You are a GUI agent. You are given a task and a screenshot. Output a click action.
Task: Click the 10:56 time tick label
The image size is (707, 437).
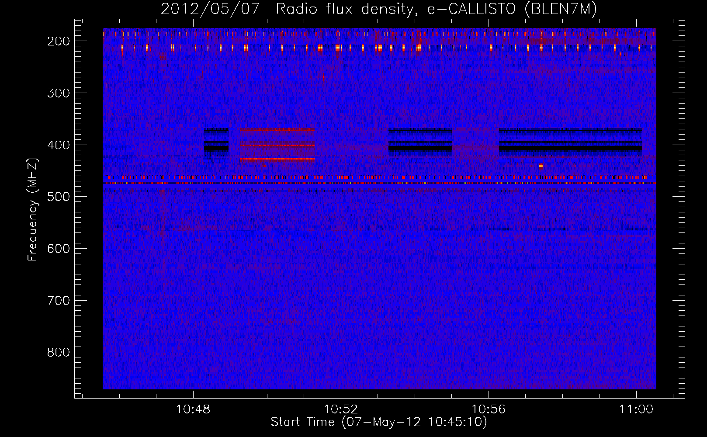coord(488,409)
